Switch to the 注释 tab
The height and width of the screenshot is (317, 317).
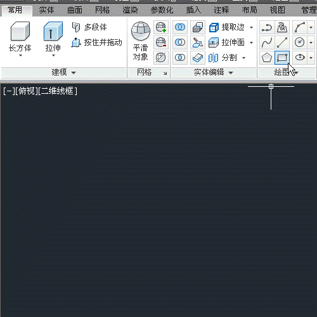(221, 10)
